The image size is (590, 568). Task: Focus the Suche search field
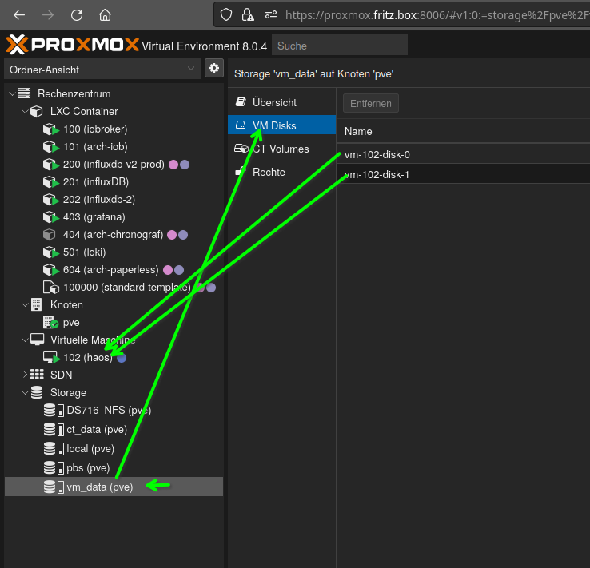point(340,46)
